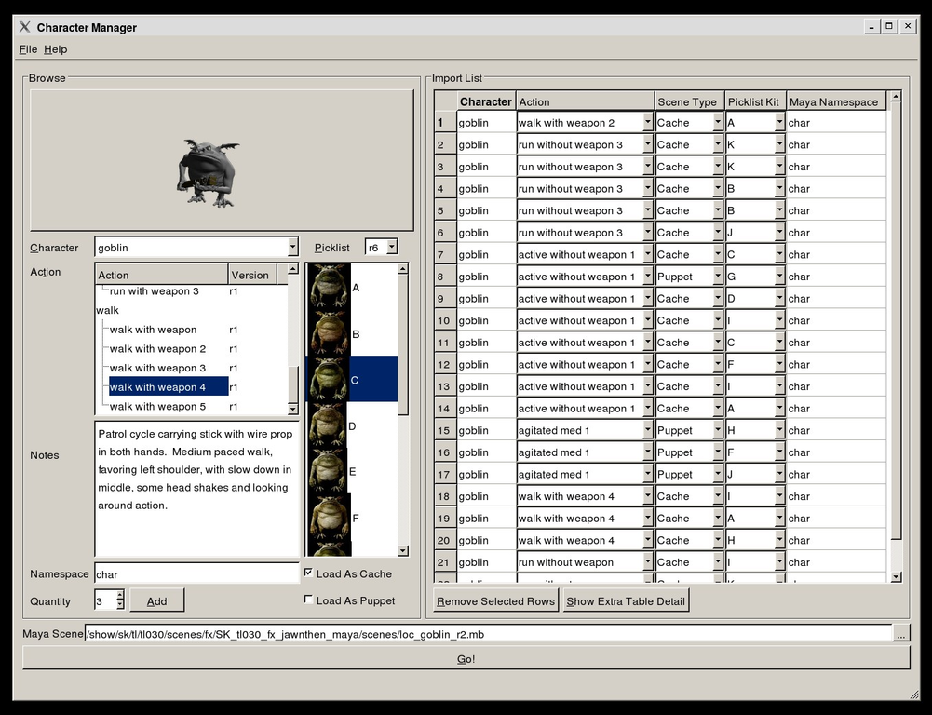Choose goblin variant thumbnail E
This screenshot has width=932, height=715.
[327, 471]
